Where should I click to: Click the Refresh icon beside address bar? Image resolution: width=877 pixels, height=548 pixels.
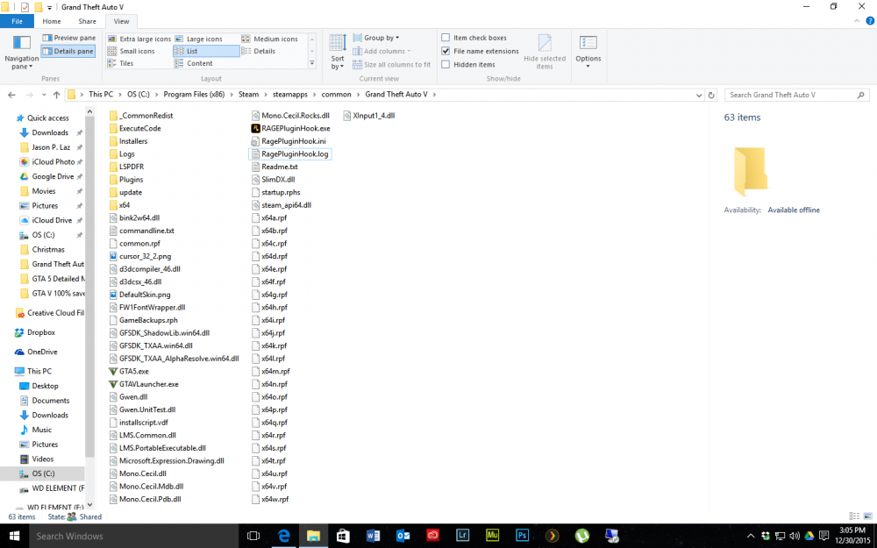point(711,95)
